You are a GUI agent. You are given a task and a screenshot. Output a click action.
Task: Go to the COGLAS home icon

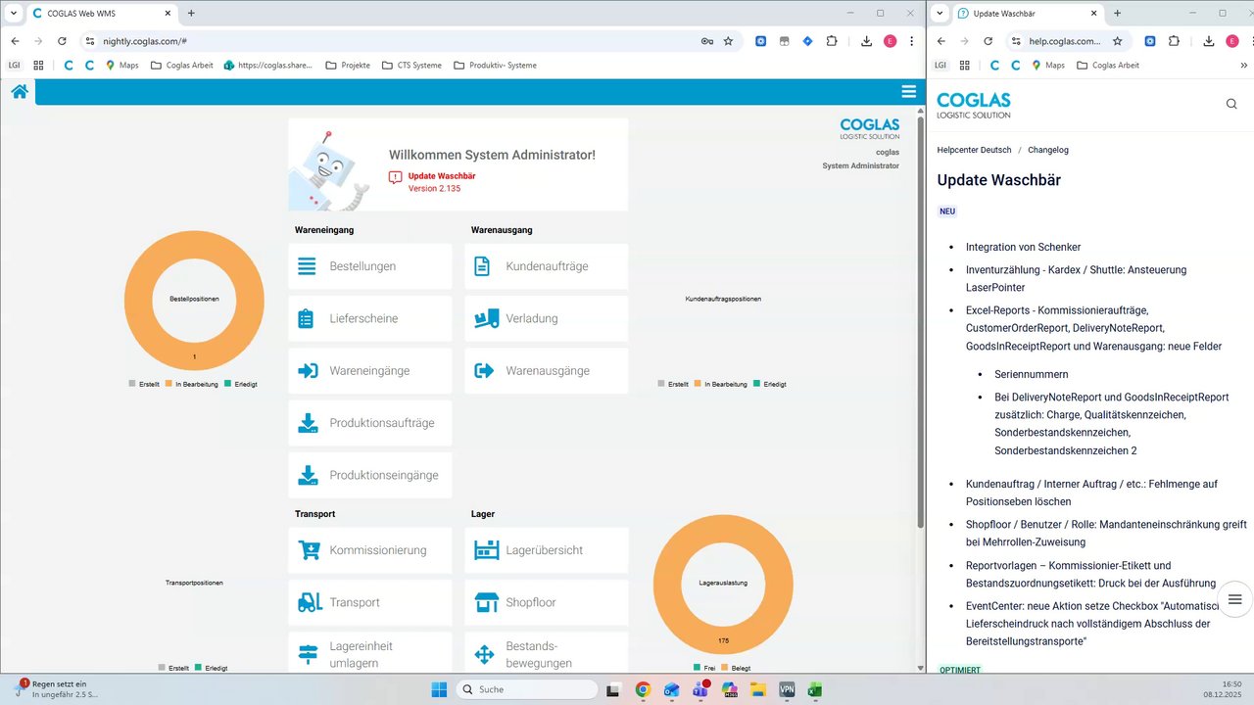point(19,91)
